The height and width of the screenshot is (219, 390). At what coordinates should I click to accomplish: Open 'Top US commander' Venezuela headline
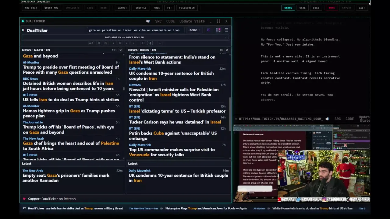point(172,152)
